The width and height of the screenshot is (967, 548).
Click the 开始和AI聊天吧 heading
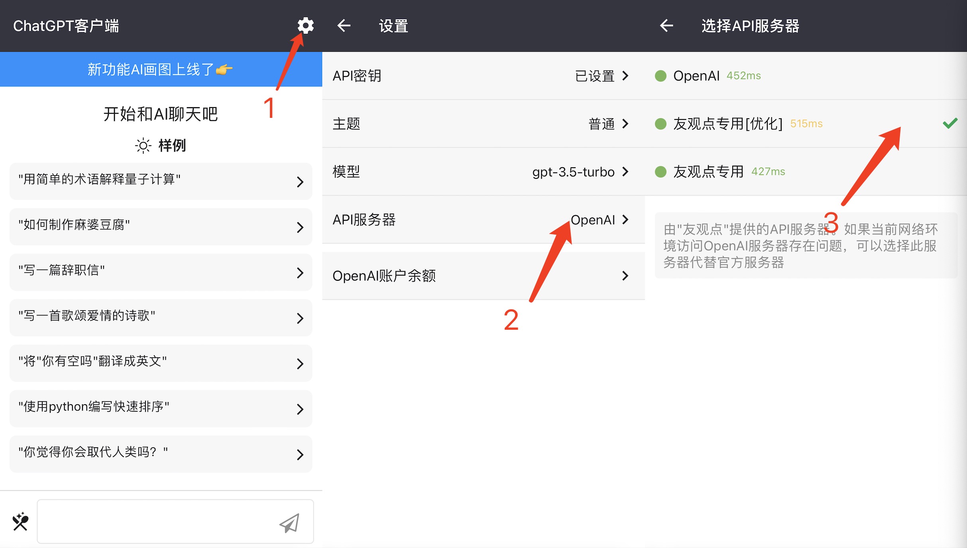click(x=161, y=114)
